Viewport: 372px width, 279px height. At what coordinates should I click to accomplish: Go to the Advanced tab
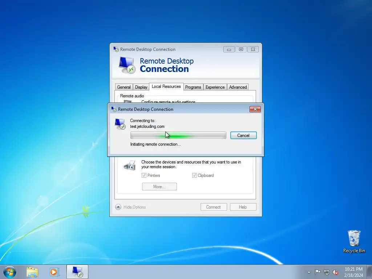(x=238, y=87)
